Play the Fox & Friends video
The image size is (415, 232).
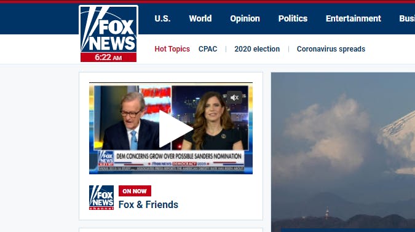(175, 130)
